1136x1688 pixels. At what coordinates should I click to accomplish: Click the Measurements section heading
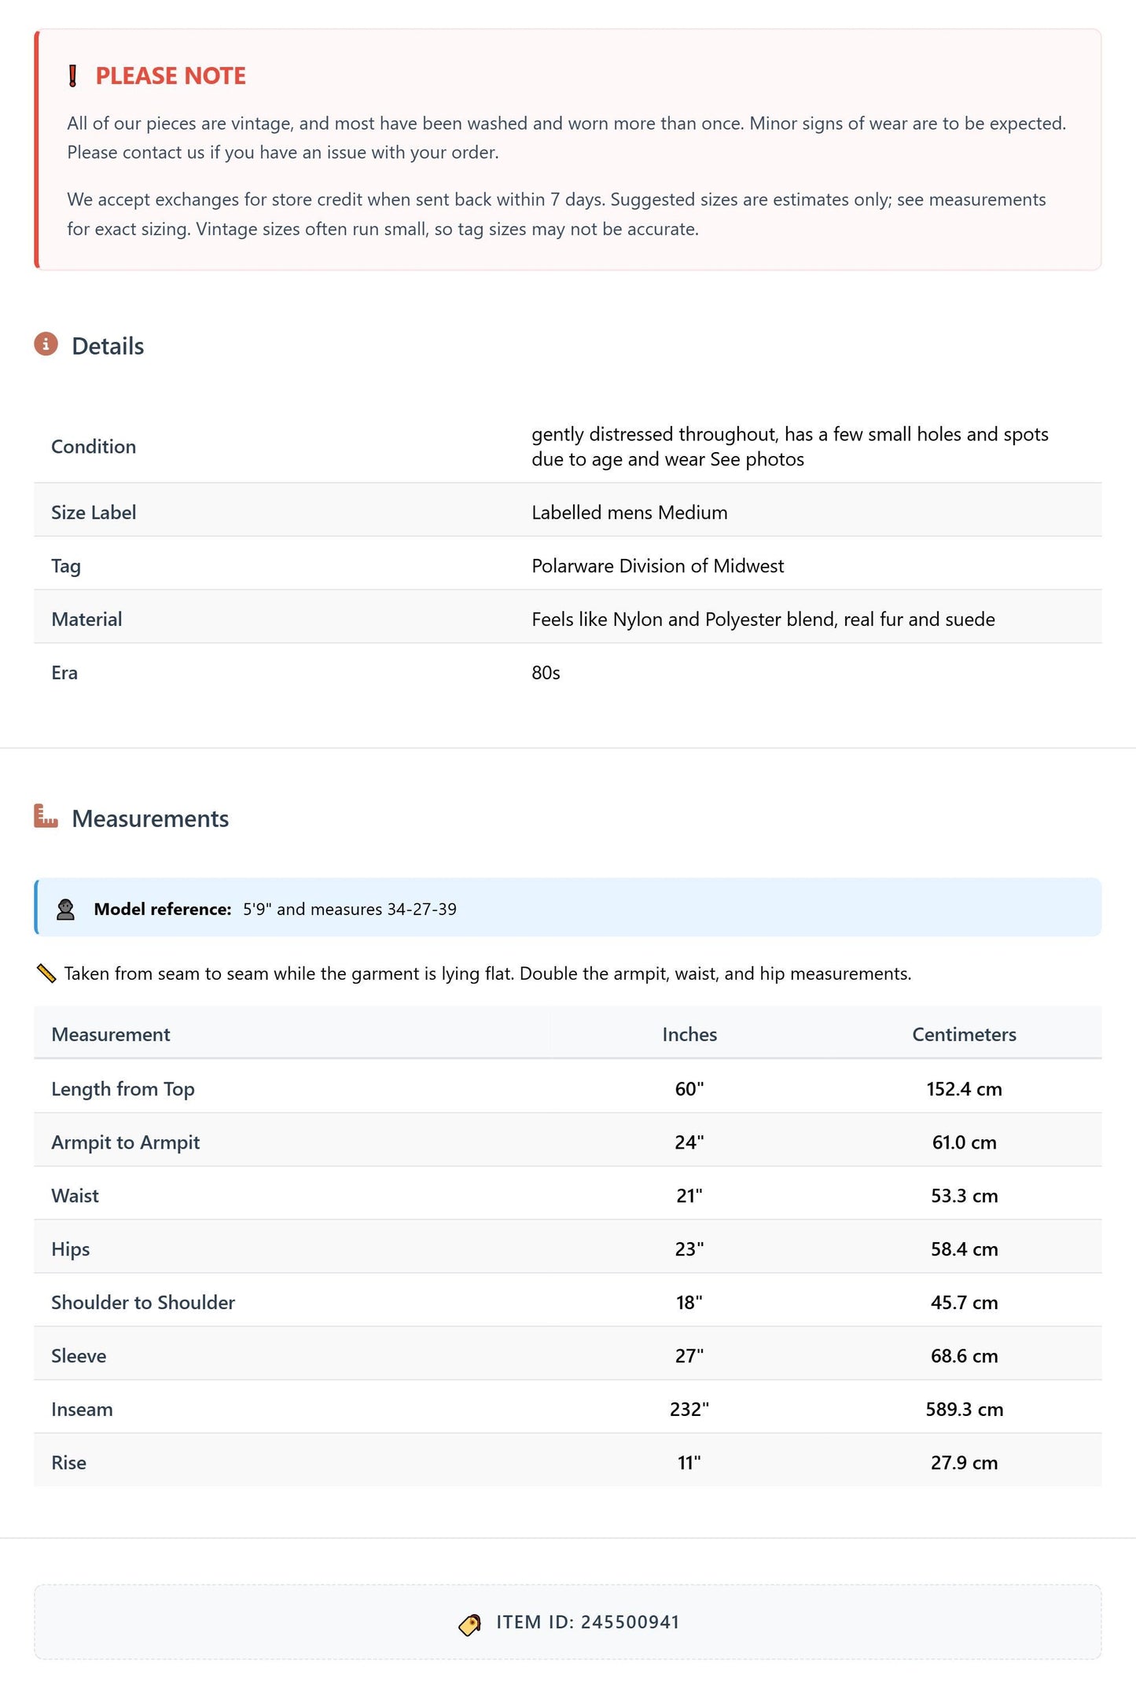150,818
